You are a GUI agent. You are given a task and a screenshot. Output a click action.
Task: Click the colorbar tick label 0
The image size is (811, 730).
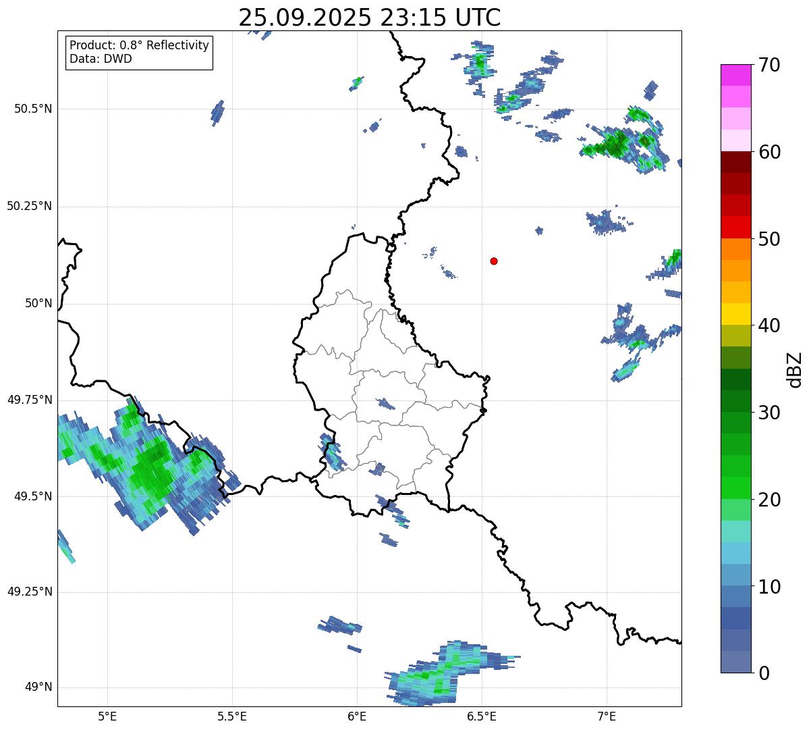764,673
